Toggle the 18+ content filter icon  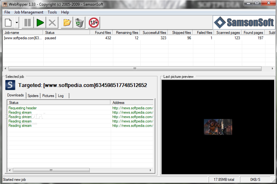tap(94, 23)
